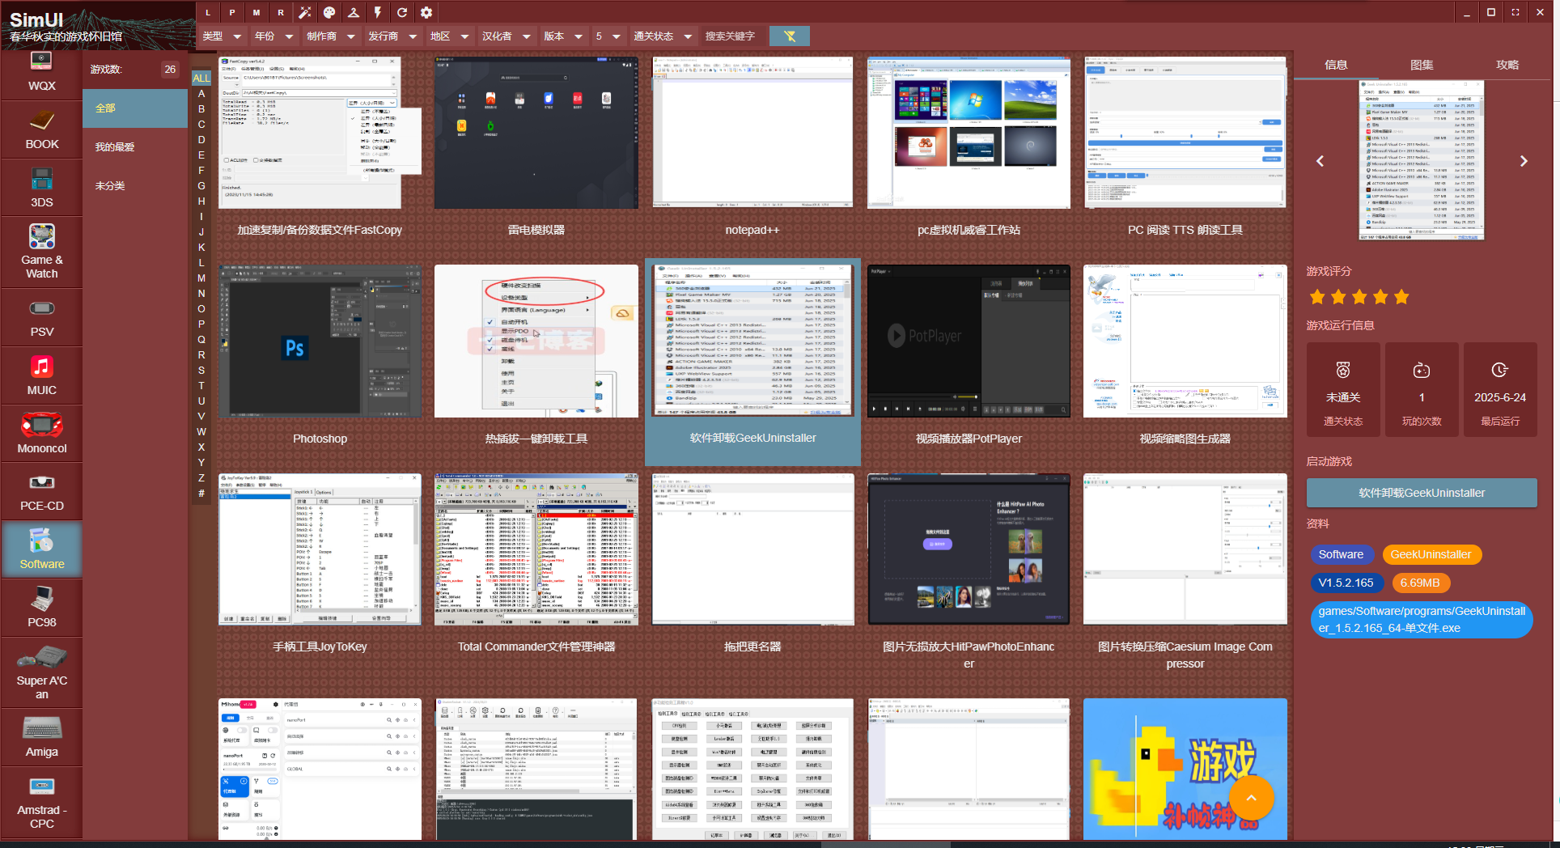The height and width of the screenshot is (848, 1560).
Task: Switch to the 图集 tab
Action: point(1422,65)
